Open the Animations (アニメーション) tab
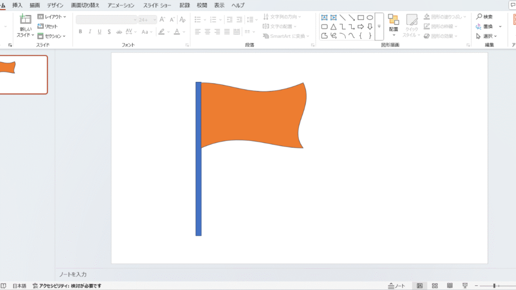516x290 pixels. (121, 5)
